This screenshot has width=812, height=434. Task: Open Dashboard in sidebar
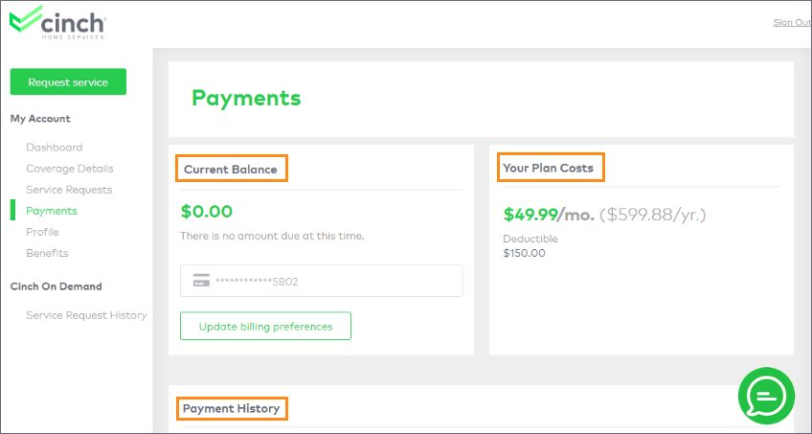(54, 148)
